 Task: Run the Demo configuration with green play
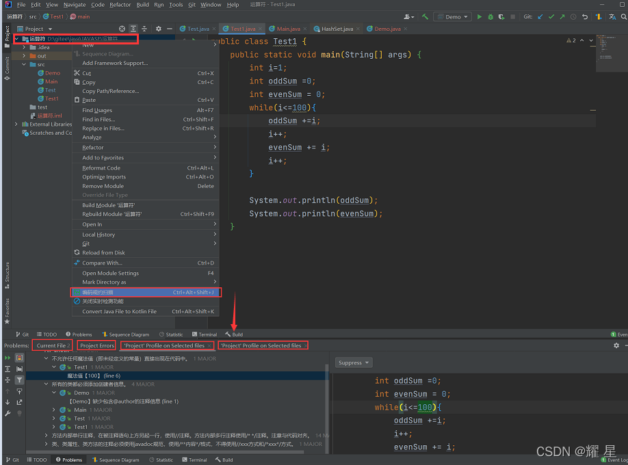(479, 17)
